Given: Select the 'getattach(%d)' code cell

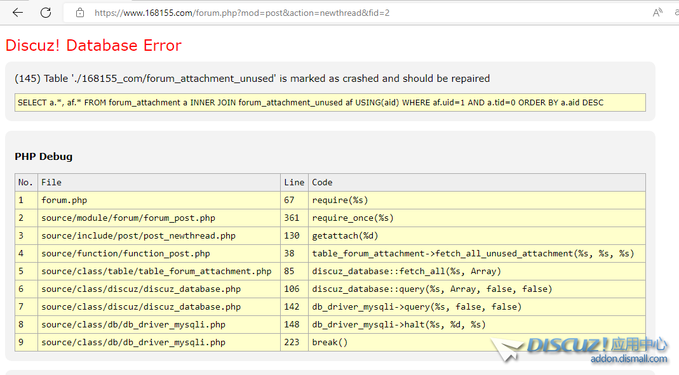Looking at the screenshot, I should (477, 236).
